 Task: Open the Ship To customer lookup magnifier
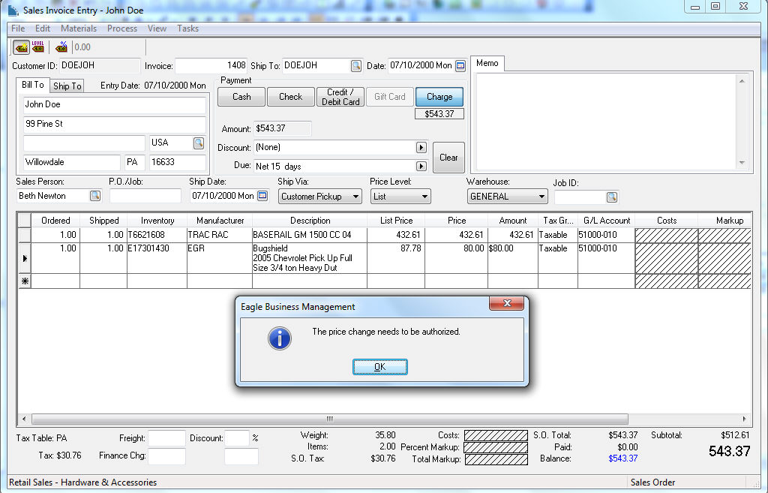click(x=356, y=66)
